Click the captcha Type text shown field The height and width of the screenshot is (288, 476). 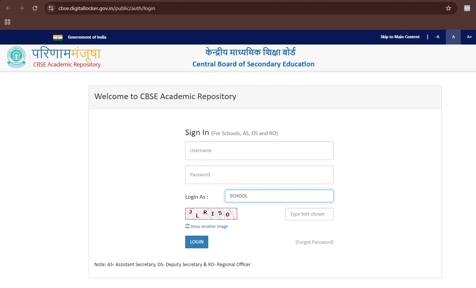309,214
